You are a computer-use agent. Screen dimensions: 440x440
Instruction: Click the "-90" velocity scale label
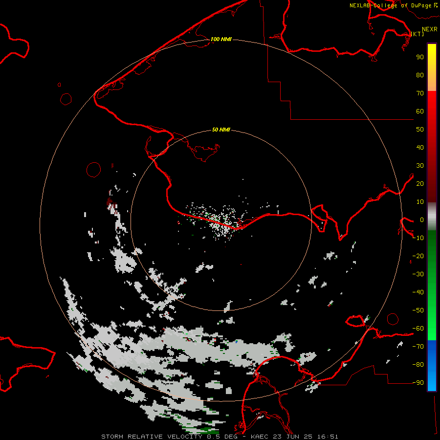(x=418, y=383)
